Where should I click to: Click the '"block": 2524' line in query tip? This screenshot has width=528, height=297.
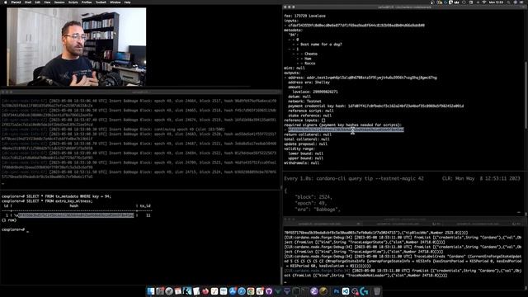(313, 197)
